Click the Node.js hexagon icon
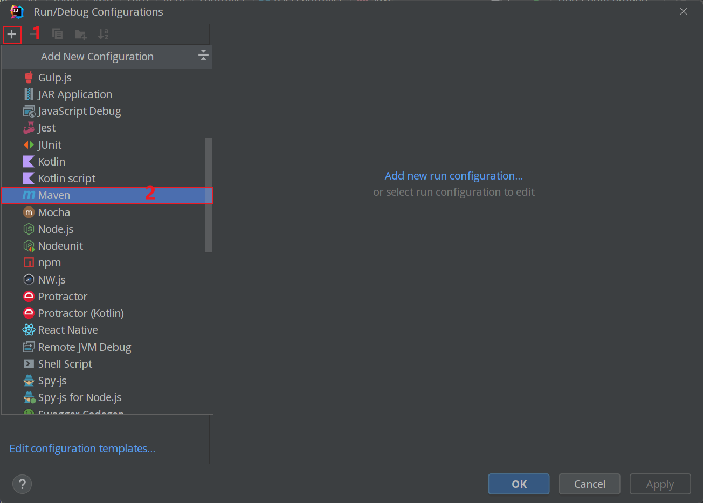The width and height of the screenshot is (703, 503). pos(29,229)
